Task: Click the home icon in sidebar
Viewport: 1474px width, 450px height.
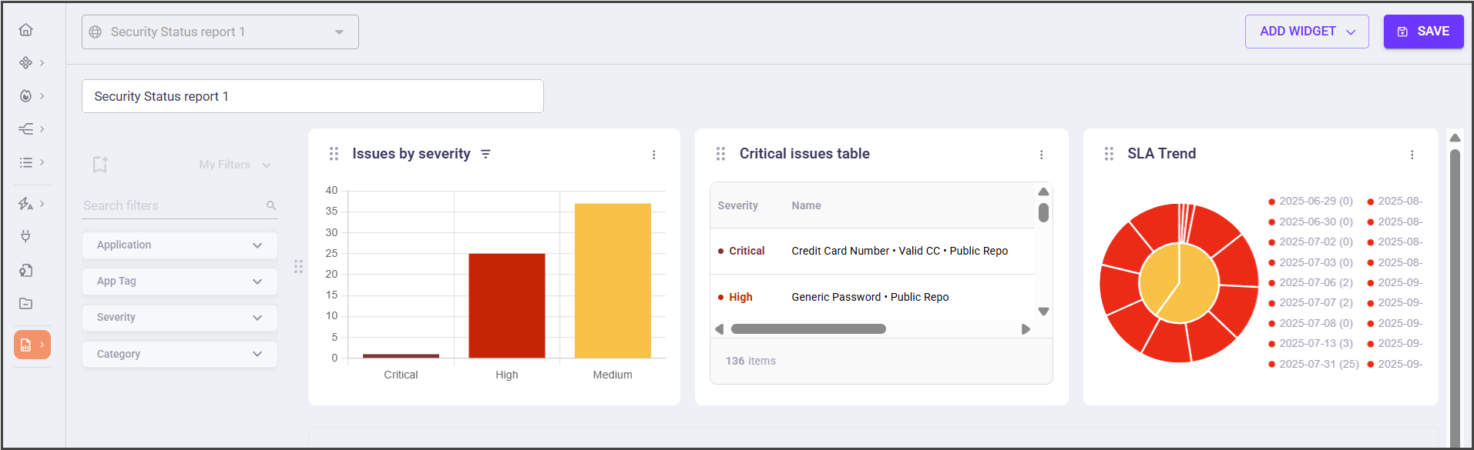Action: pos(25,30)
